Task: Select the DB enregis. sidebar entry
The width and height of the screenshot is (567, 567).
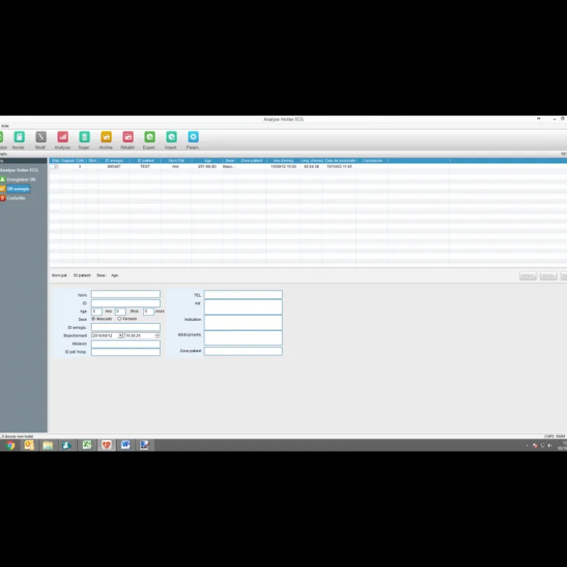Action: tap(18, 189)
